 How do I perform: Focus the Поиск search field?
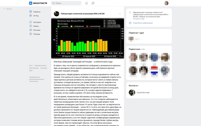(x=66, y=3)
